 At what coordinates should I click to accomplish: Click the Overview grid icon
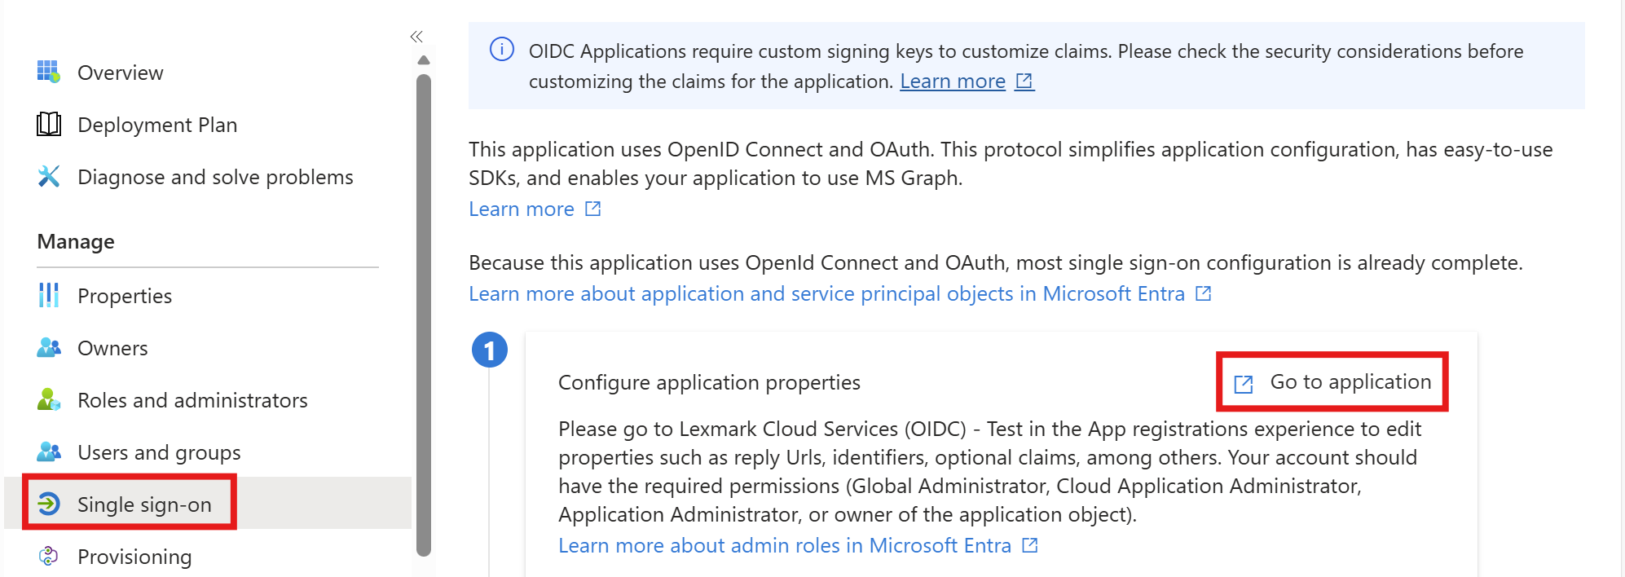[48, 72]
